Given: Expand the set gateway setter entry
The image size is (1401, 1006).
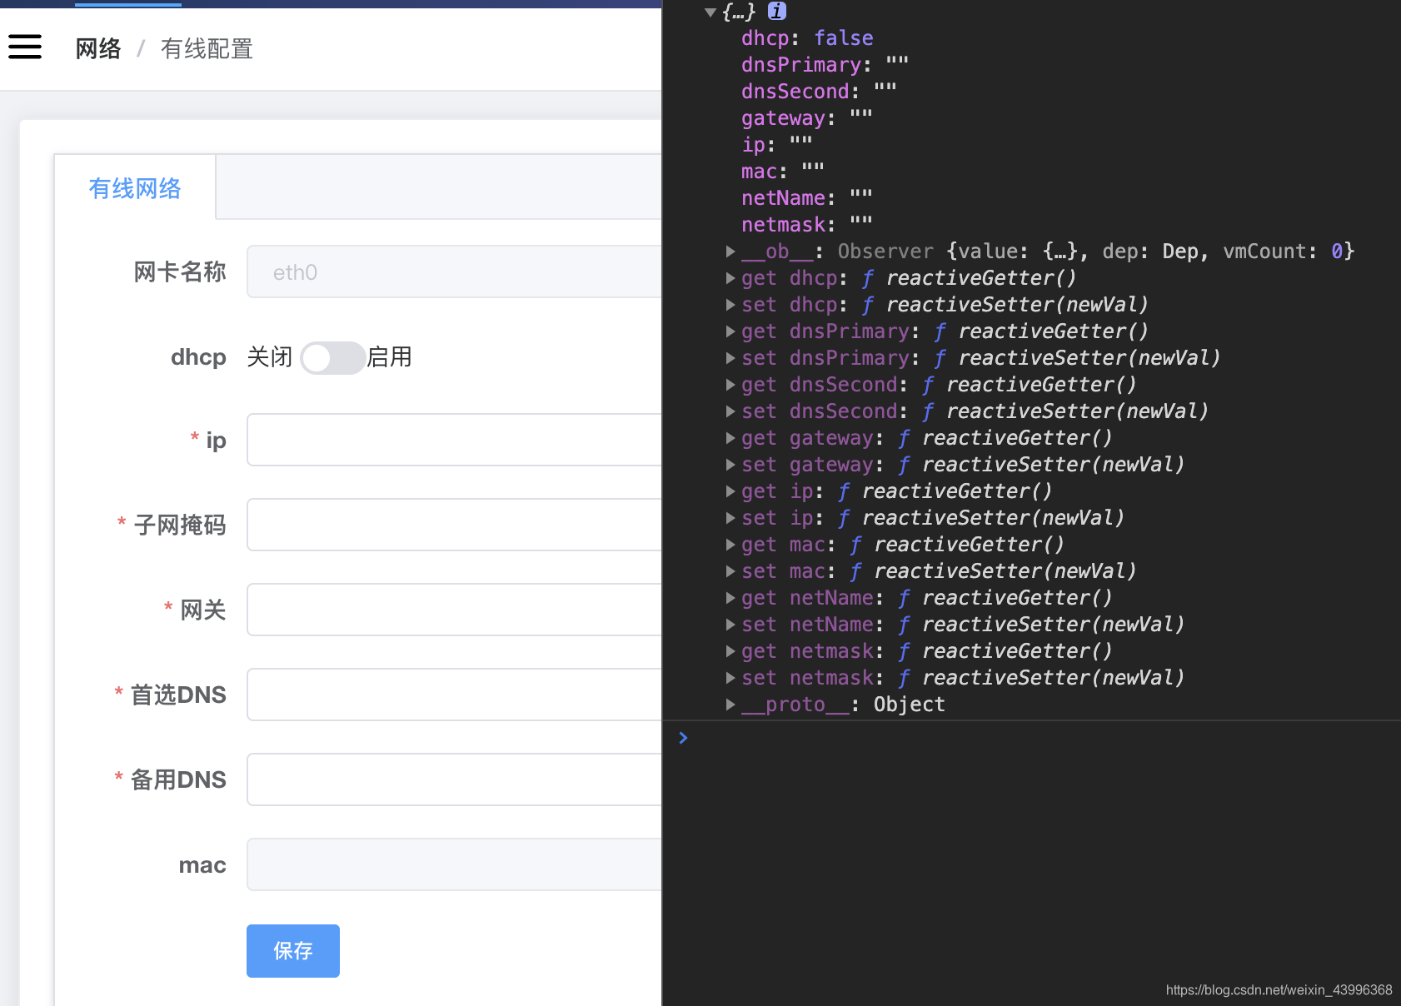Looking at the screenshot, I should point(730,464).
